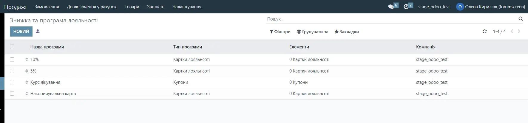The height and width of the screenshot is (123, 528).
Task: Click the search magnifier icon
Action: coord(521,19)
